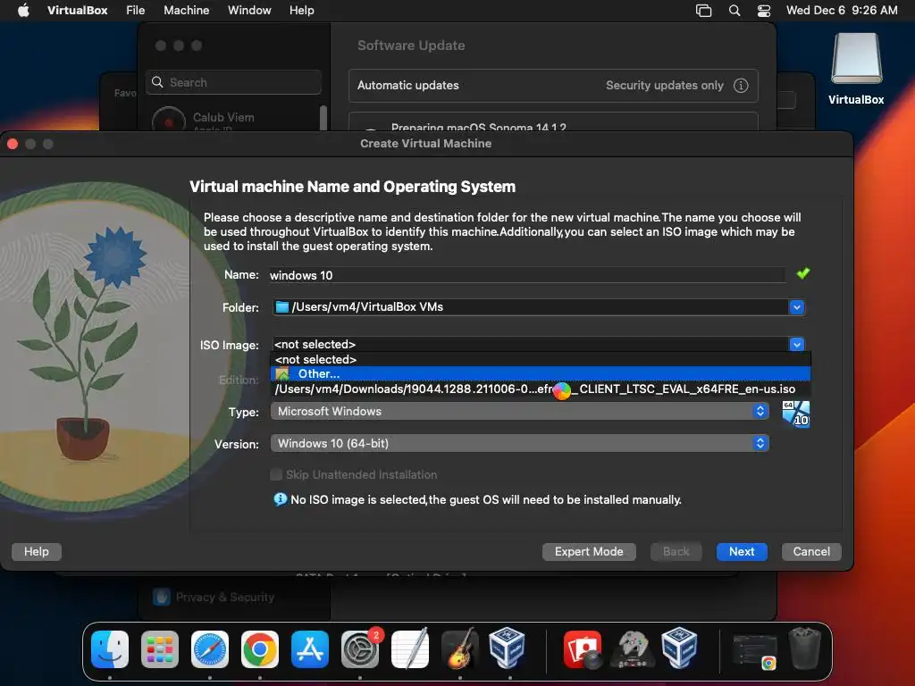Open GarageBand guitar icon in Dock
The height and width of the screenshot is (686, 915).
coord(460,649)
